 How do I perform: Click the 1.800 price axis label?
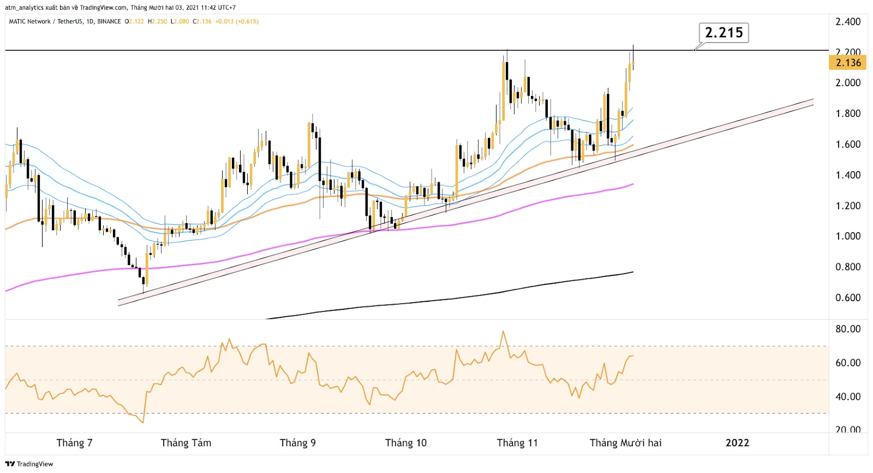[848, 113]
